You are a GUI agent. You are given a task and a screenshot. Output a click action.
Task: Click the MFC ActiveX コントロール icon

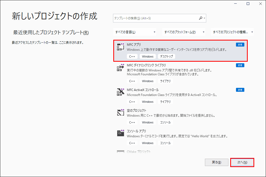(121, 92)
